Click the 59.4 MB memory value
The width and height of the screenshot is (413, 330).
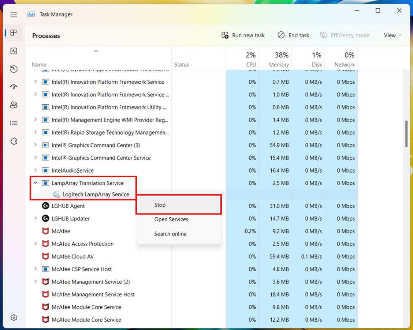pos(279,256)
